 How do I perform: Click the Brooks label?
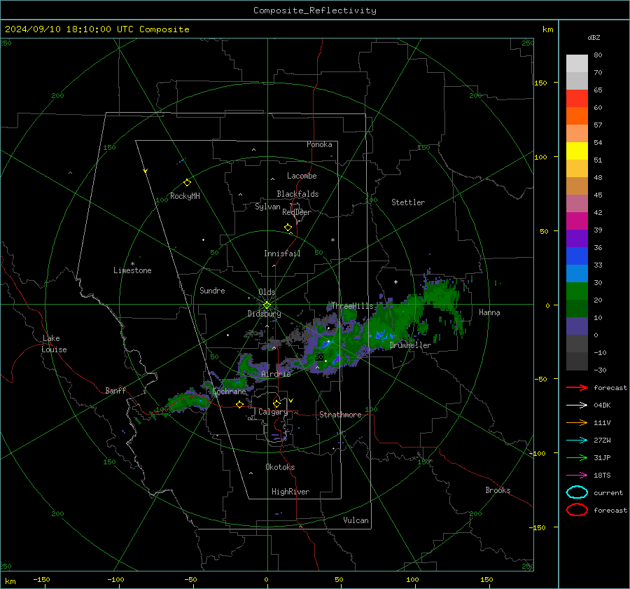coord(498,490)
